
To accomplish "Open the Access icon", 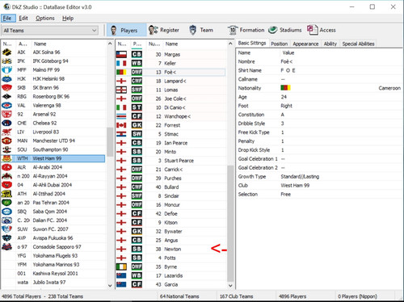I will click(x=313, y=30).
